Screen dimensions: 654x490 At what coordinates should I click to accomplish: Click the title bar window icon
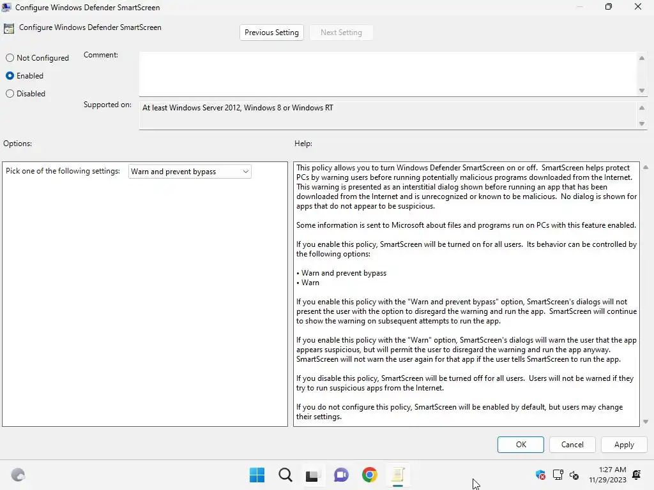6,7
